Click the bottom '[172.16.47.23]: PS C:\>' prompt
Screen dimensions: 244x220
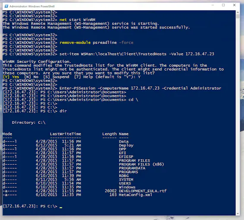30,206
